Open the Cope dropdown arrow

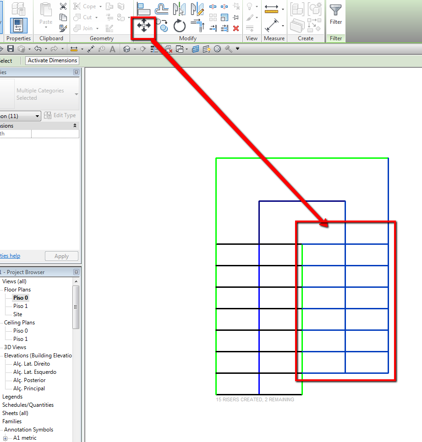coord(100,6)
